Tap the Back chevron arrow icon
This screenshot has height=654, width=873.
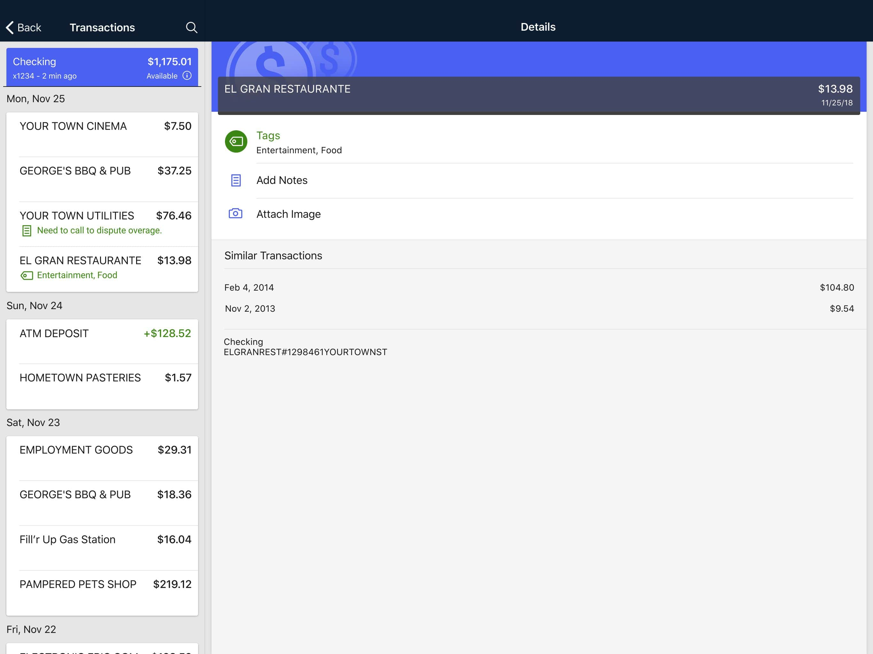[10, 27]
